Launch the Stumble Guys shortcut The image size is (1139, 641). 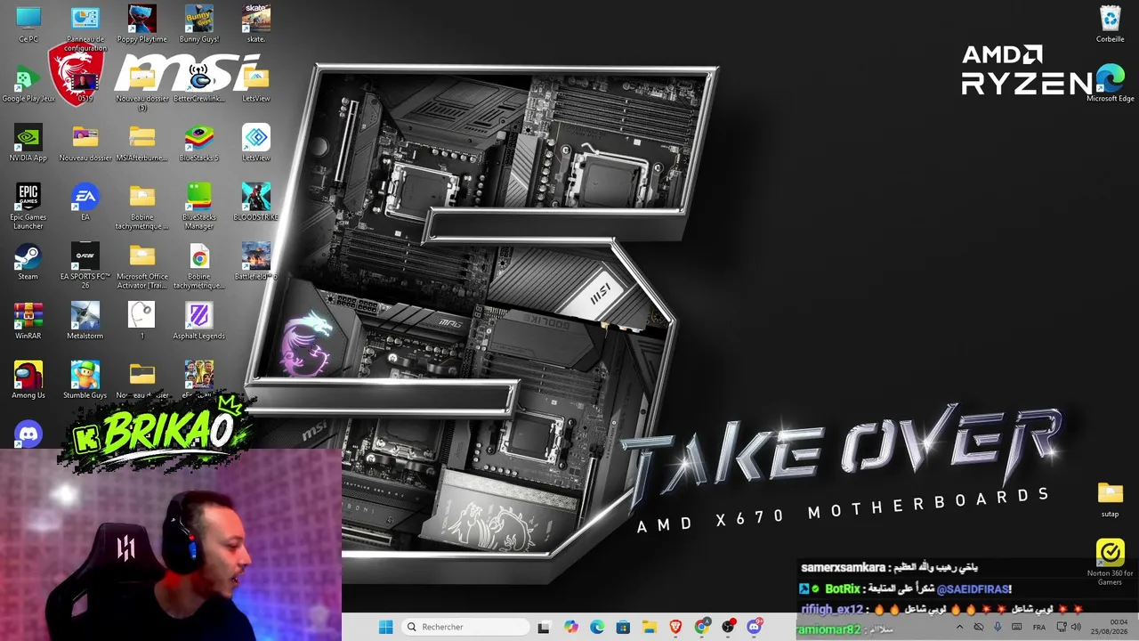85,381
